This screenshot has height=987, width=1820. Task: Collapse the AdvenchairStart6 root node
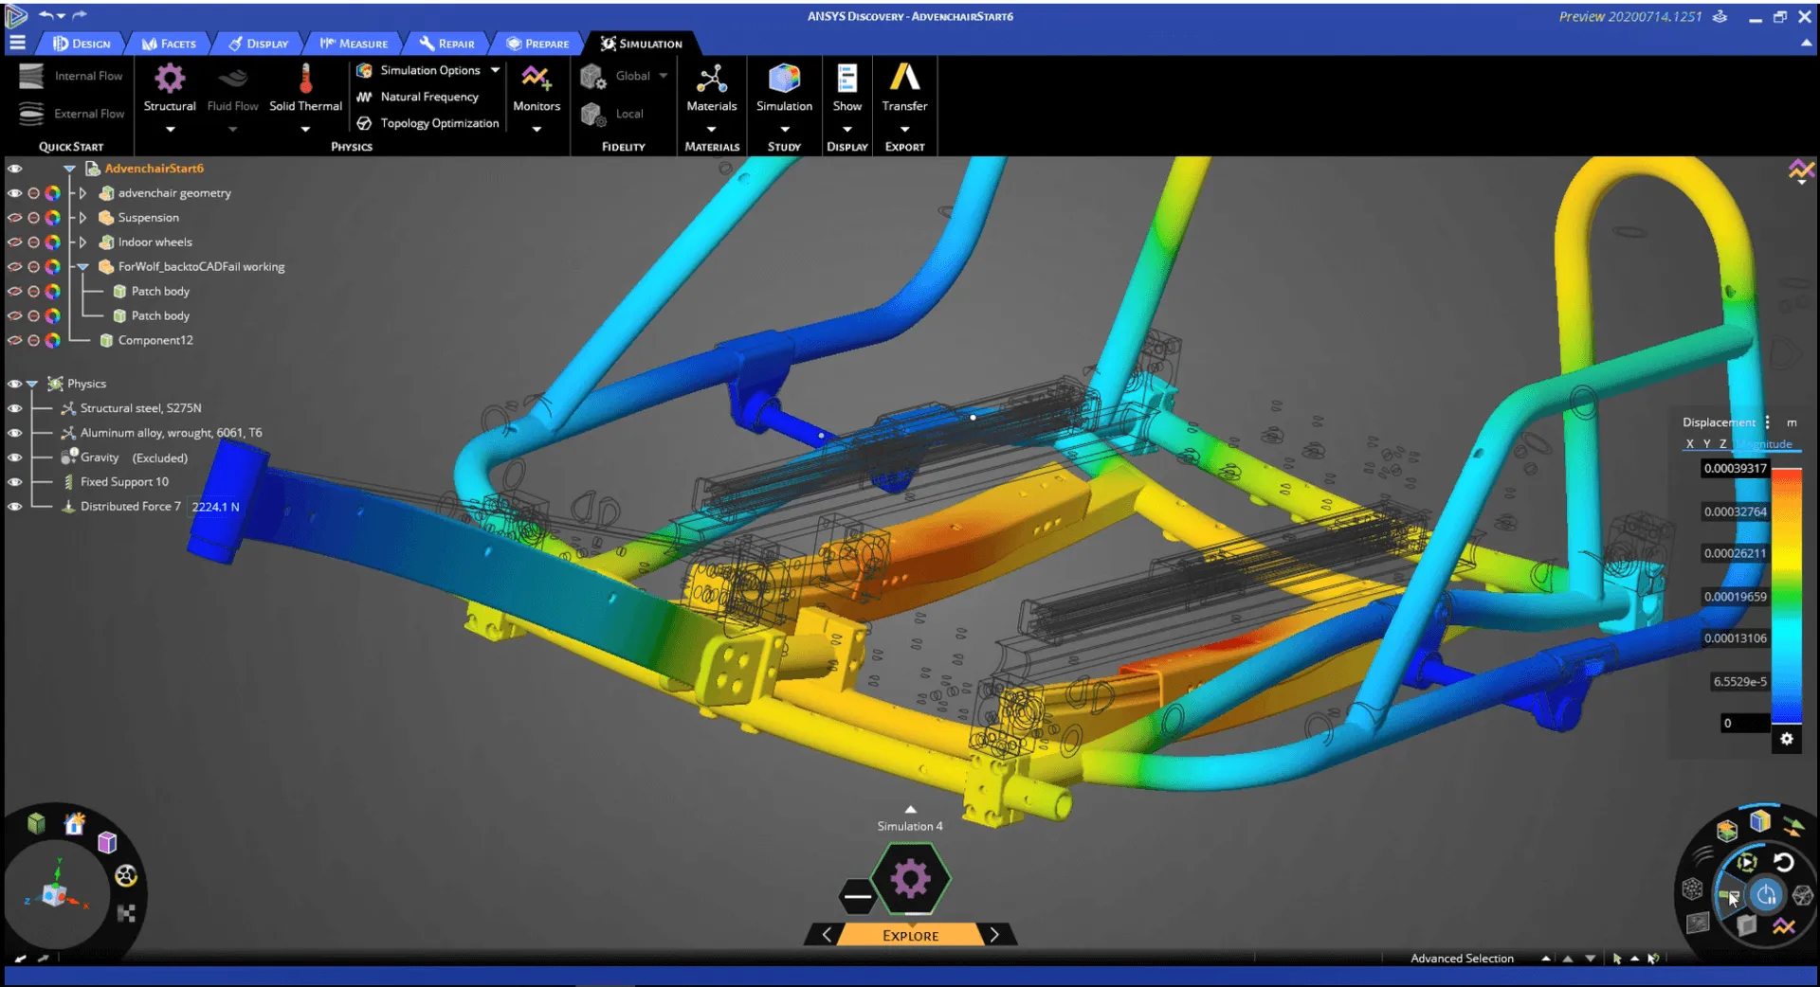(x=69, y=169)
